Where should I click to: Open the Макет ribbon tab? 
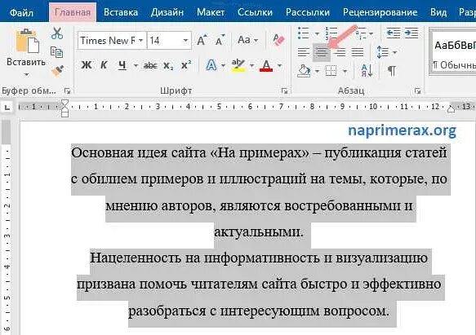pyautogui.click(x=211, y=12)
